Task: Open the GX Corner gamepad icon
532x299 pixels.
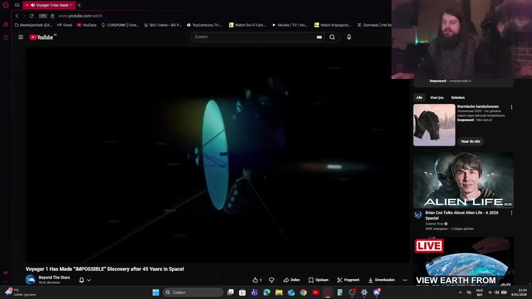Action: (x=17, y=5)
